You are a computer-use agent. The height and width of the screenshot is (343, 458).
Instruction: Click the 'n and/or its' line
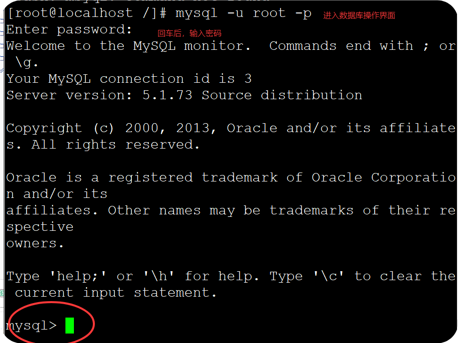[x=57, y=194]
